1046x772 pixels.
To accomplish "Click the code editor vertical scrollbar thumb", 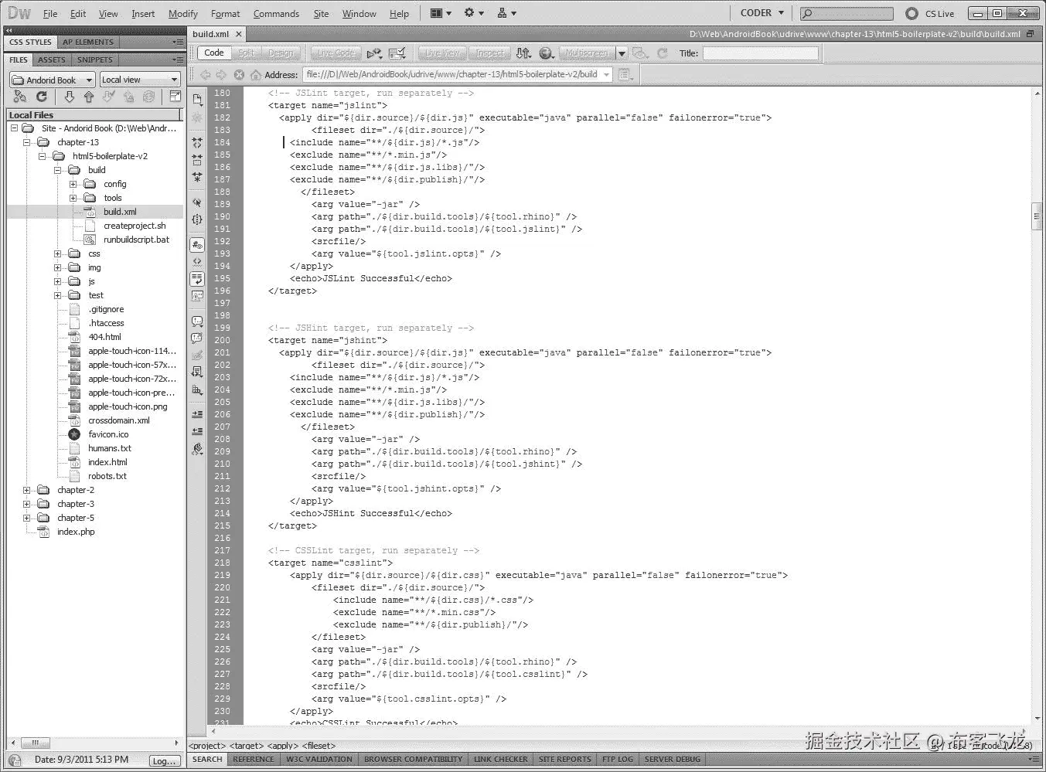I will 1037,216.
